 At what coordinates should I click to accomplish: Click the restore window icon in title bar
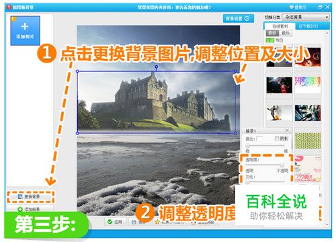click(x=321, y=7)
